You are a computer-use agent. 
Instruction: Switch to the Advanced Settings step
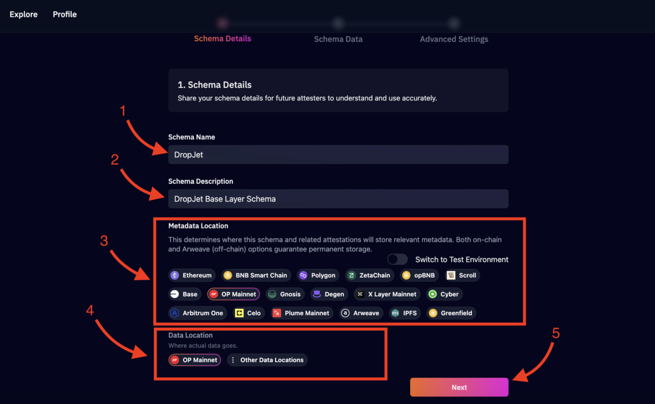pos(454,39)
